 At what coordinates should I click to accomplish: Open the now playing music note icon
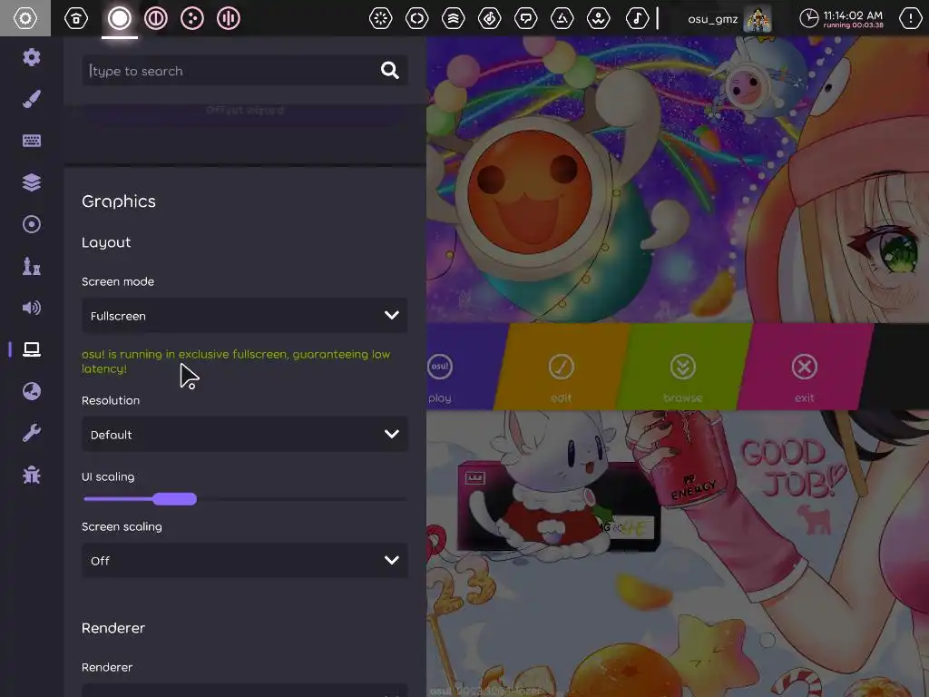(637, 18)
